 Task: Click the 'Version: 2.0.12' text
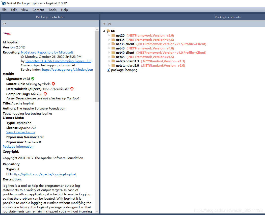tap(14, 47)
